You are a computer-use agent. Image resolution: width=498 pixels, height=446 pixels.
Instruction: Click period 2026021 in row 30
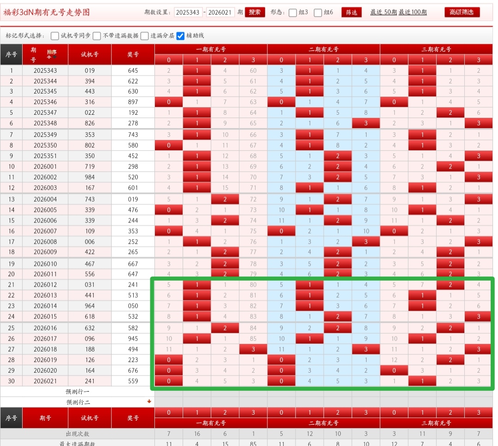click(45, 381)
